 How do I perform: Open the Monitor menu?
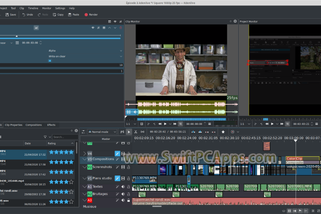click(x=47, y=8)
